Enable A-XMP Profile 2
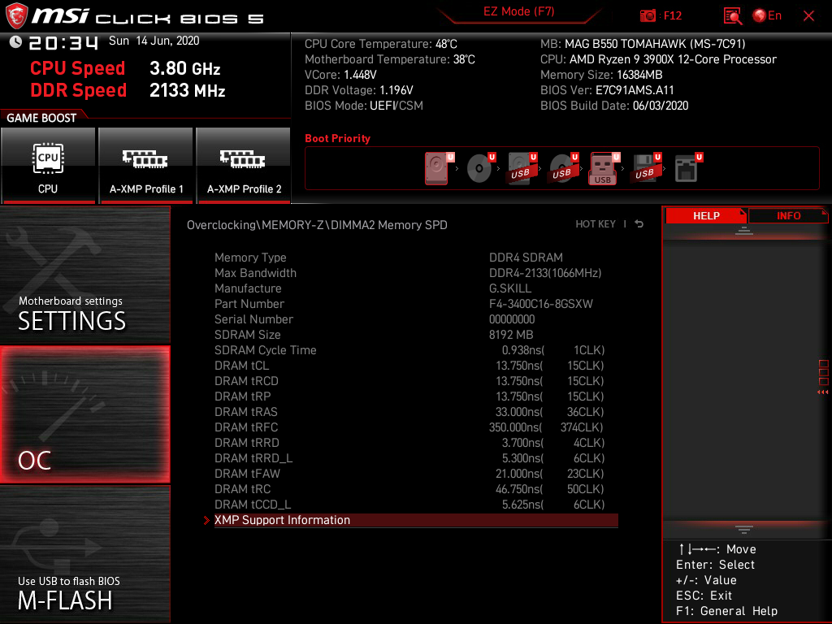Image resolution: width=832 pixels, height=624 pixels. [244, 165]
